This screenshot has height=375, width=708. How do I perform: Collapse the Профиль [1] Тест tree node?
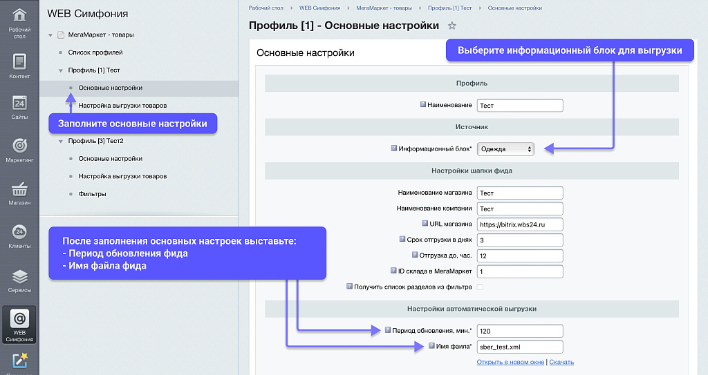(x=60, y=70)
